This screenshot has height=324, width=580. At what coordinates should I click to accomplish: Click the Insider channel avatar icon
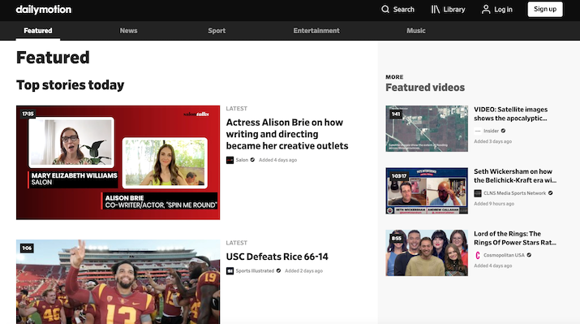(x=478, y=131)
